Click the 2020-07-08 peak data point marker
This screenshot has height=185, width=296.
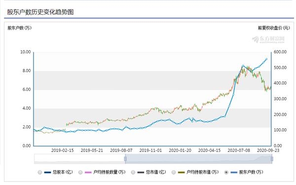243,66
